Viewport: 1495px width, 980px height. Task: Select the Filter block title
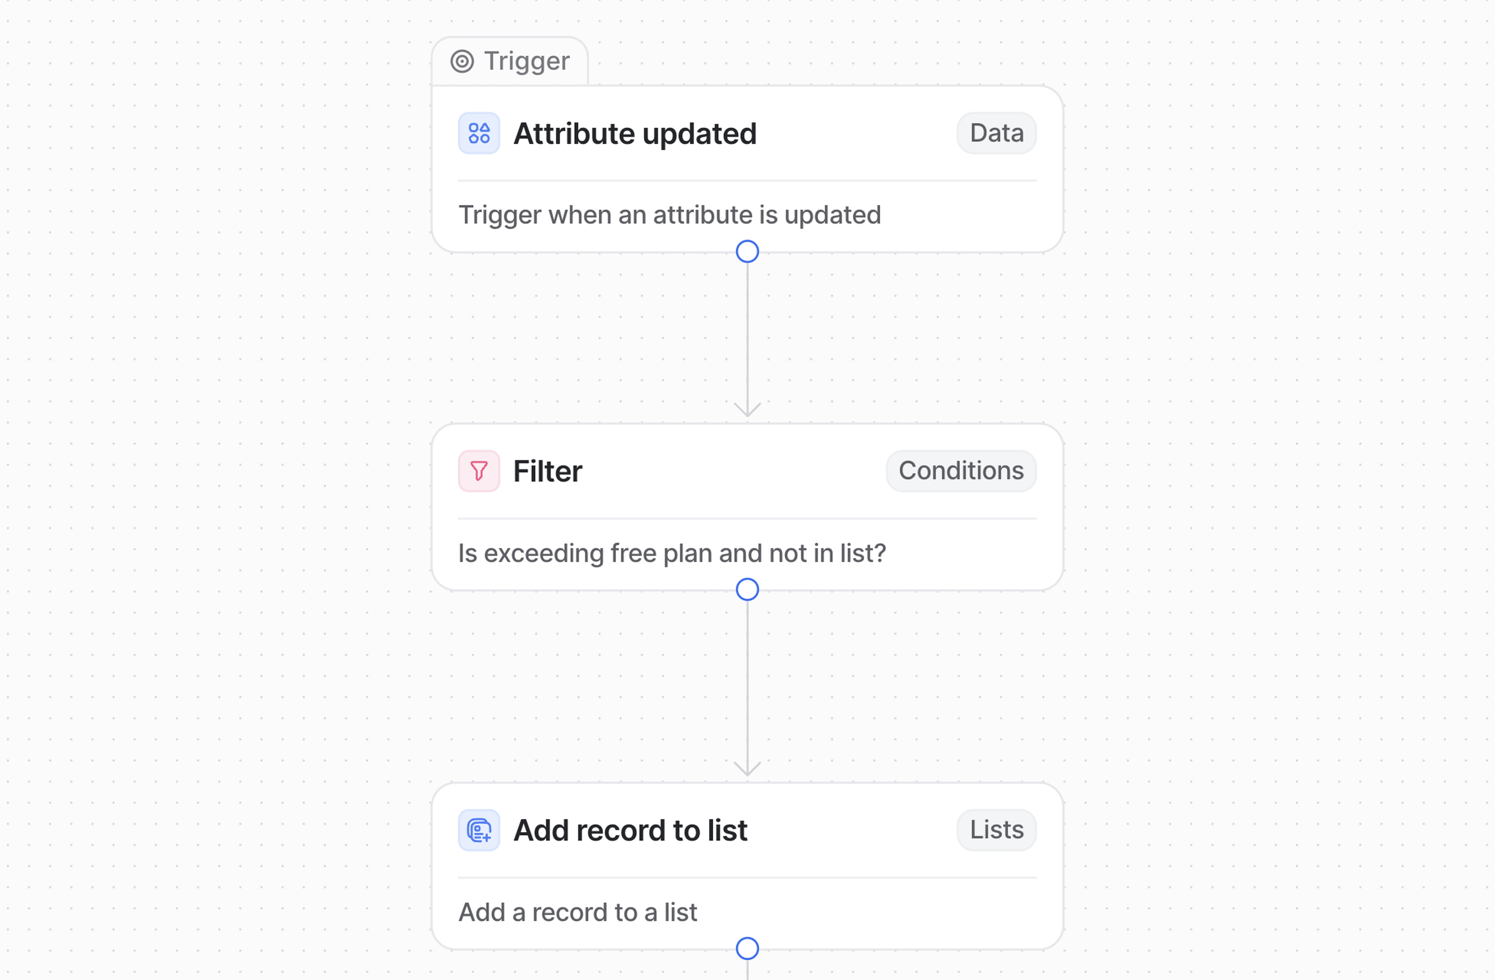(x=547, y=471)
